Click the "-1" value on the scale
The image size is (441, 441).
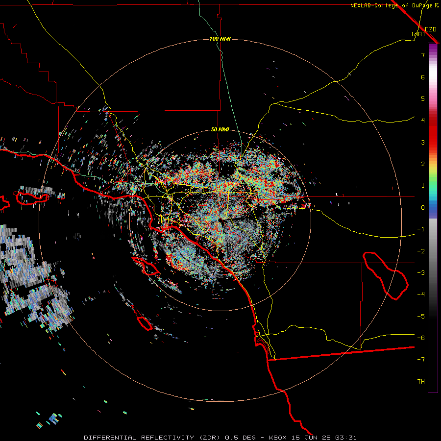(x=421, y=229)
